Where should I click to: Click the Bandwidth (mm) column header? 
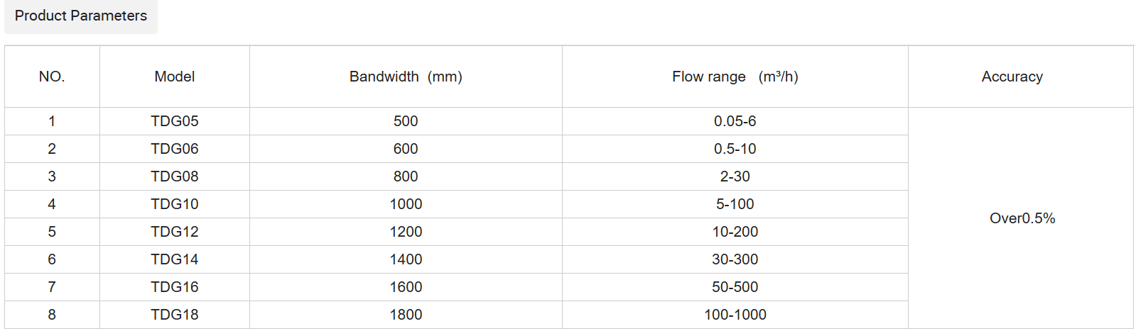pyautogui.click(x=406, y=77)
